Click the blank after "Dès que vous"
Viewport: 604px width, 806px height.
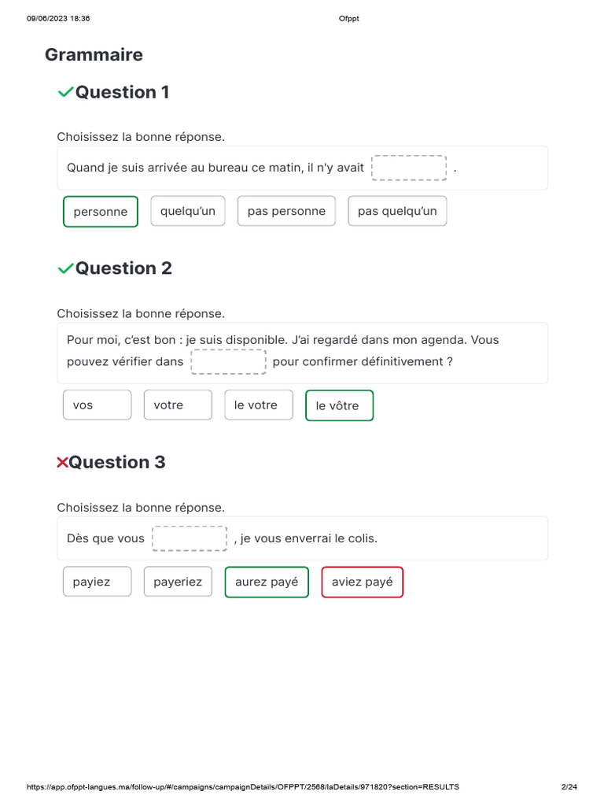(x=190, y=538)
